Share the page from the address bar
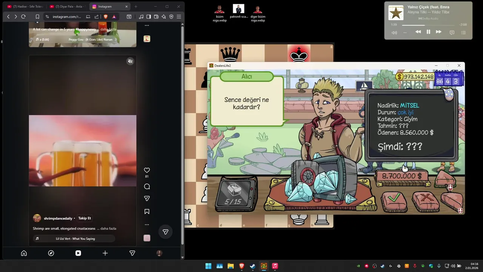The width and height of the screenshot is (483, 272). pyautogui.click(x=97, y=17)
